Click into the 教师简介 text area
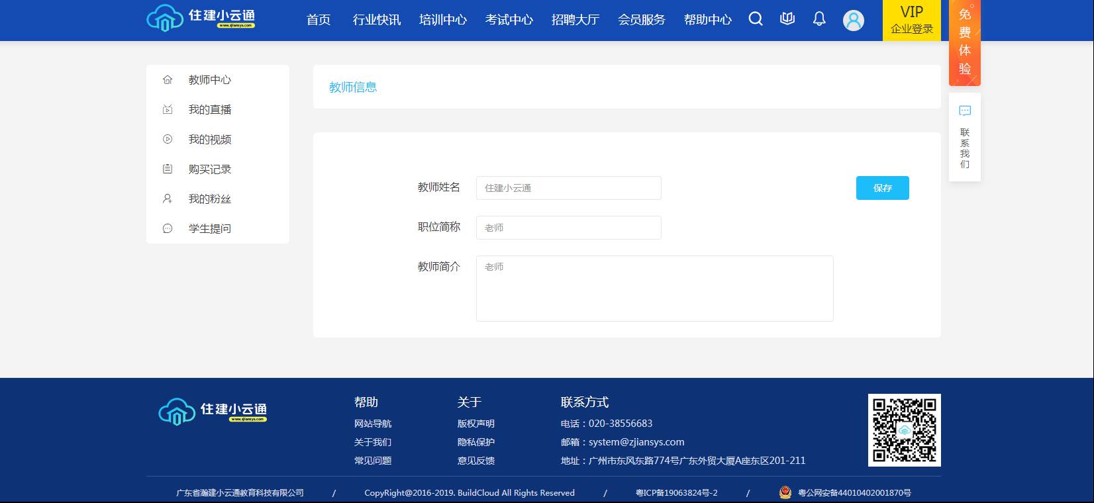 coord(654,289)
